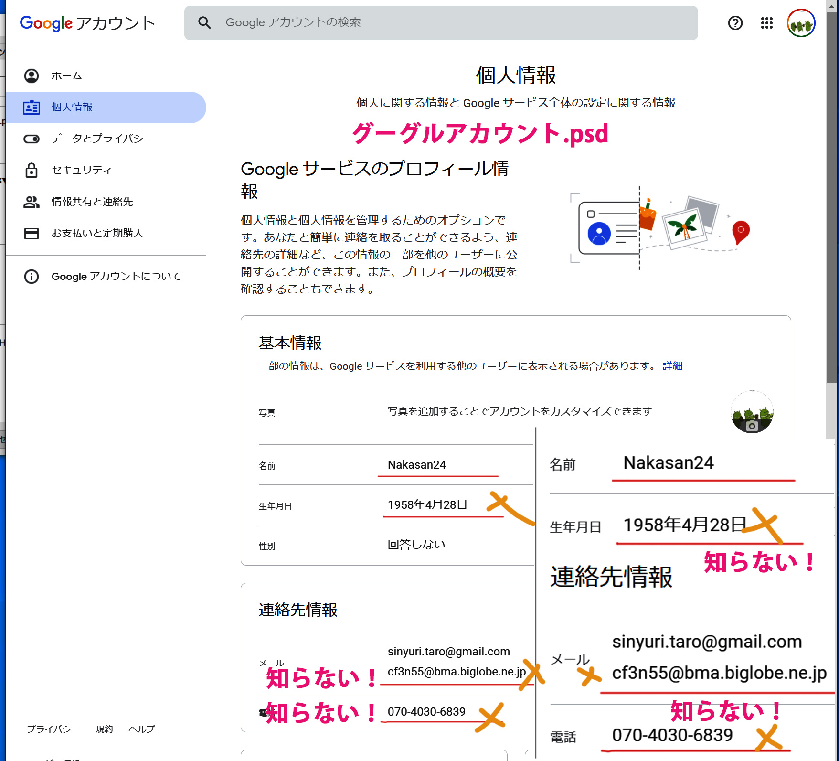Click the profile illustration image
839x761 pixels.
660,228
